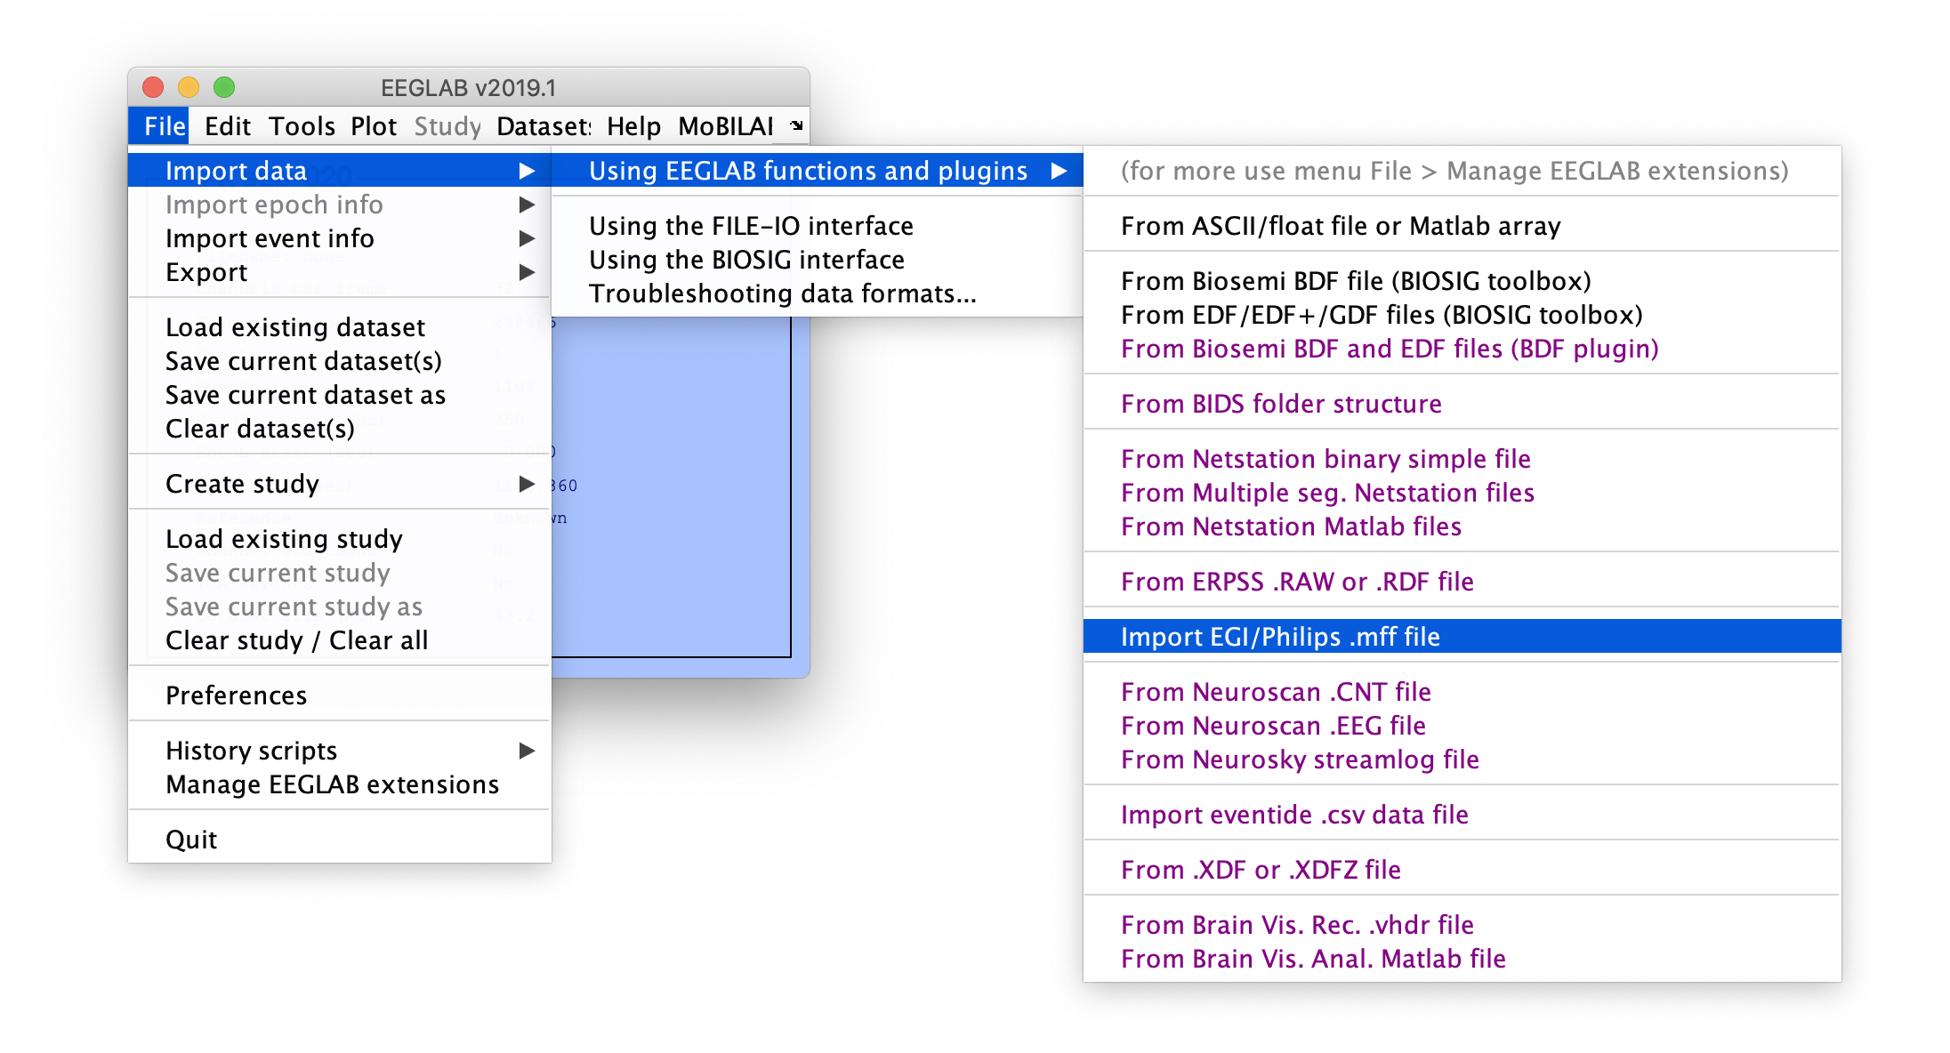1950x1053 pixels.
Task: Open Manage EEGLAB extensions
Action: pos(332,784)
